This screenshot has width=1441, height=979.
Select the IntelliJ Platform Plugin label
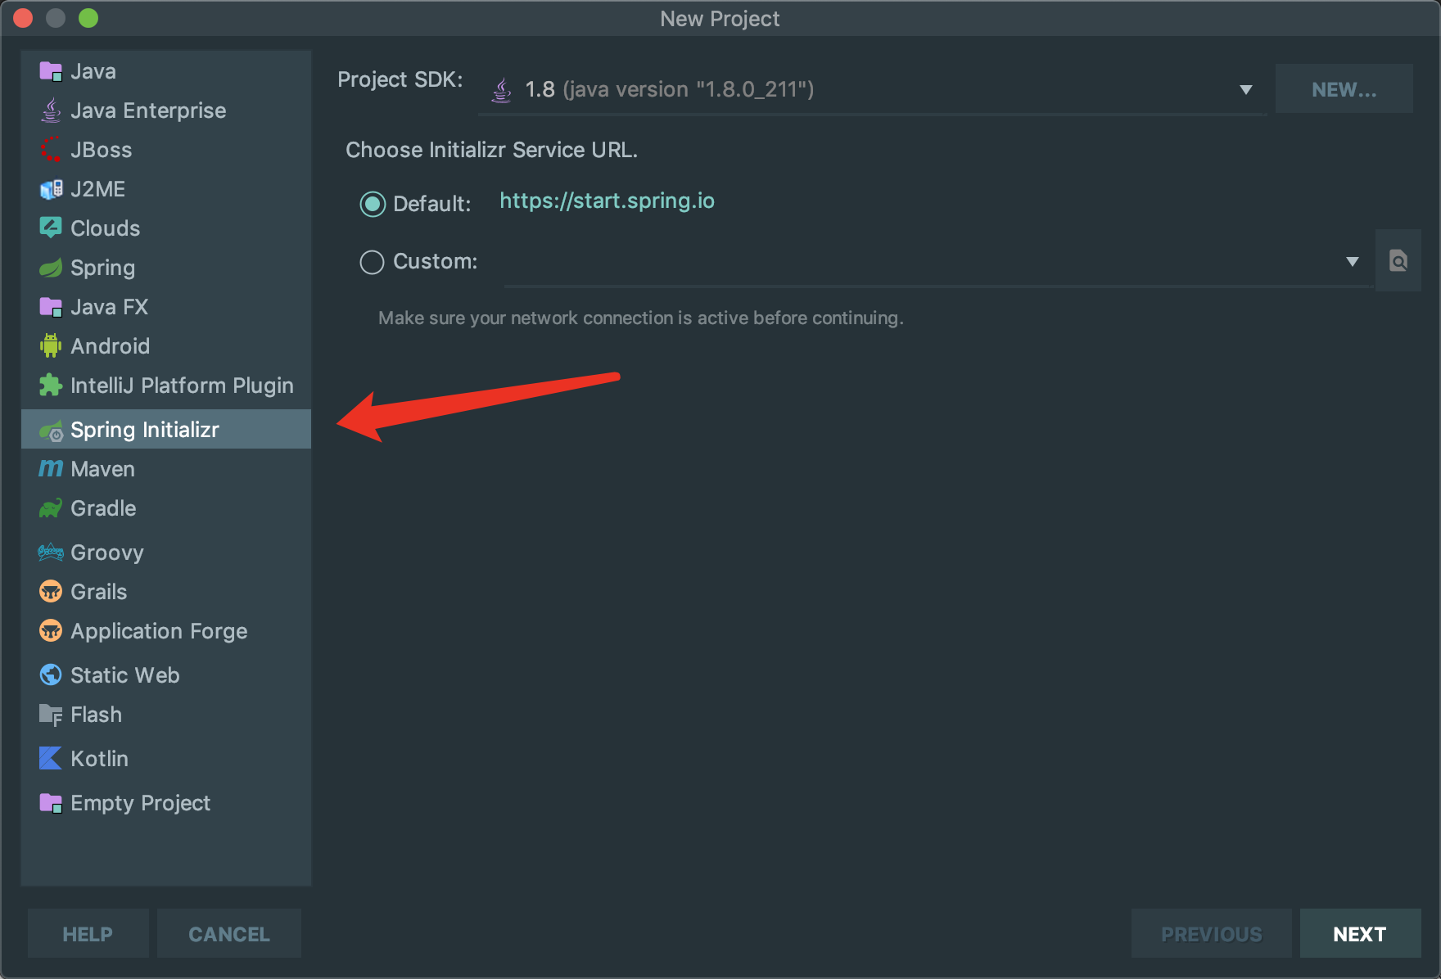(182, 386)
